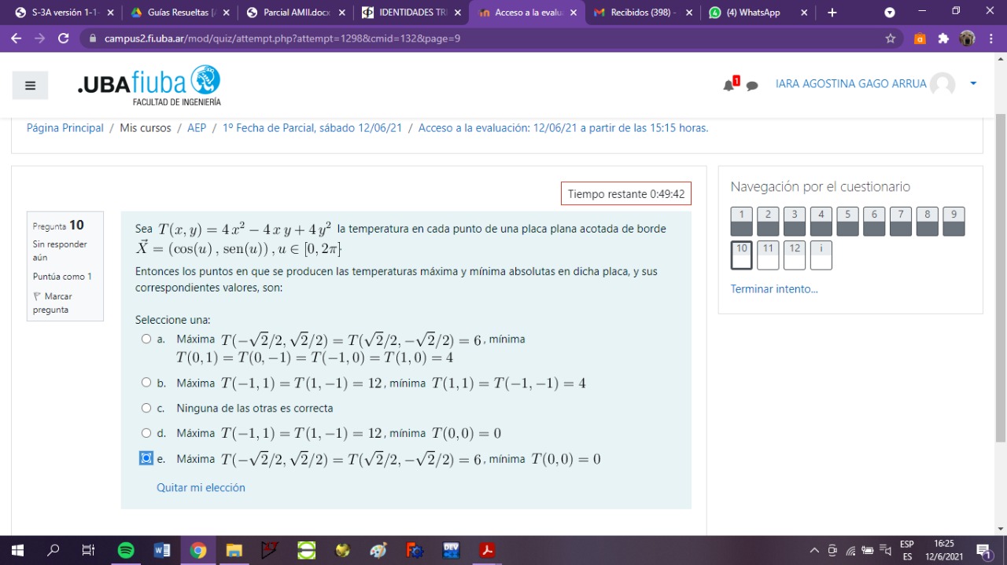This screenshot has width=1007, height=565.
Task: Reload the page with the refresh icon
Action: pos(64,39)
